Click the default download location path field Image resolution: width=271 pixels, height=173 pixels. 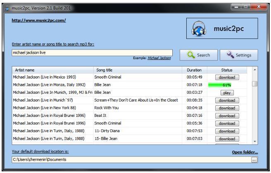[x=131, y=160]
